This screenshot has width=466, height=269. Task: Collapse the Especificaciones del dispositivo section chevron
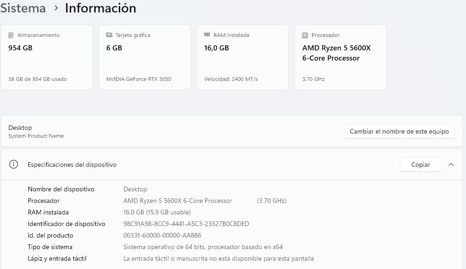coord(451,165)
